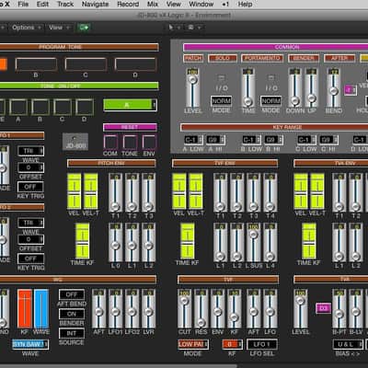Open the Track menu
The height and width of the screenshot is (368, 368).
tap(65, 5)
